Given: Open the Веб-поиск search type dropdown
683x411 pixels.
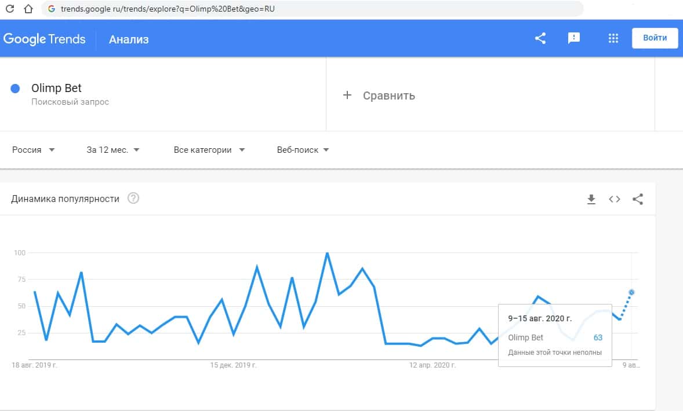Looking at the screenshot, I should coord(303,150).
